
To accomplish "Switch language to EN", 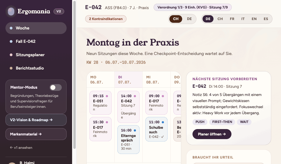I will (x=254, y=19).
